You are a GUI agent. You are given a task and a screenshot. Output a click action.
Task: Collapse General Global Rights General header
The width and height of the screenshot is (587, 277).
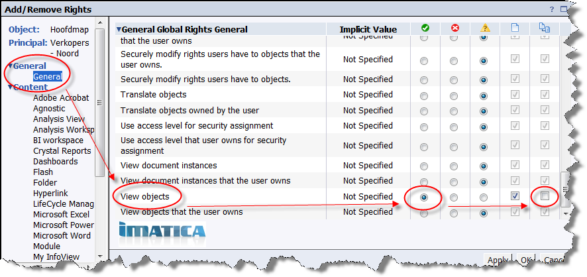tap(119, 29)
